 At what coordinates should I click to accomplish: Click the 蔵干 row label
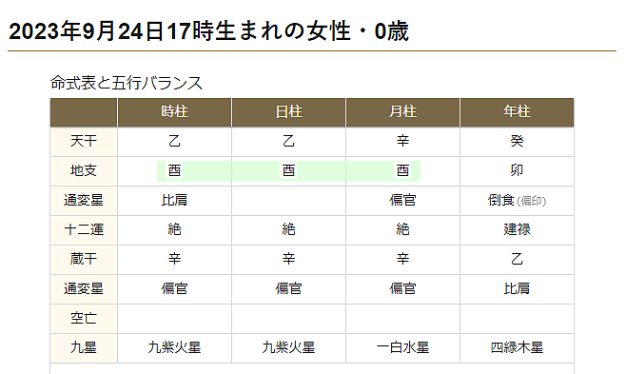pos(84,260)
